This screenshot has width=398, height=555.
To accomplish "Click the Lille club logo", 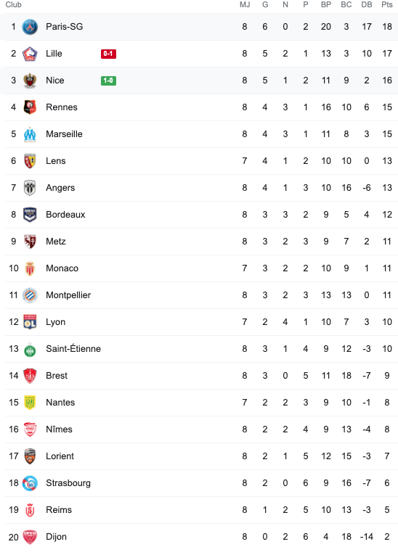I will [30, 54].
